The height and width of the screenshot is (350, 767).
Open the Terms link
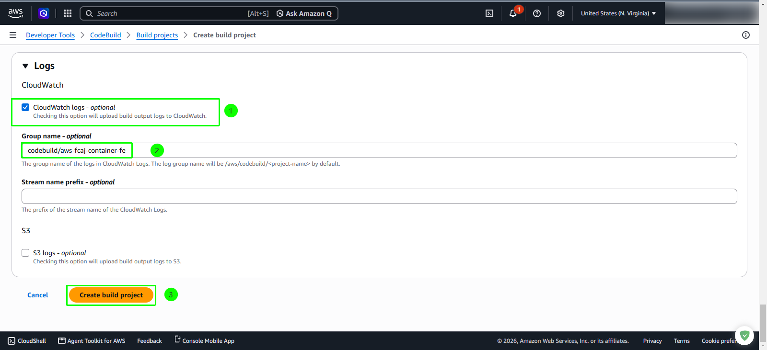pyautogui.click(x=682, y=341)
